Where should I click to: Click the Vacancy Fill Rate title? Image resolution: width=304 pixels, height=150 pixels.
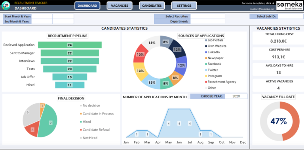tap(278, 97)
